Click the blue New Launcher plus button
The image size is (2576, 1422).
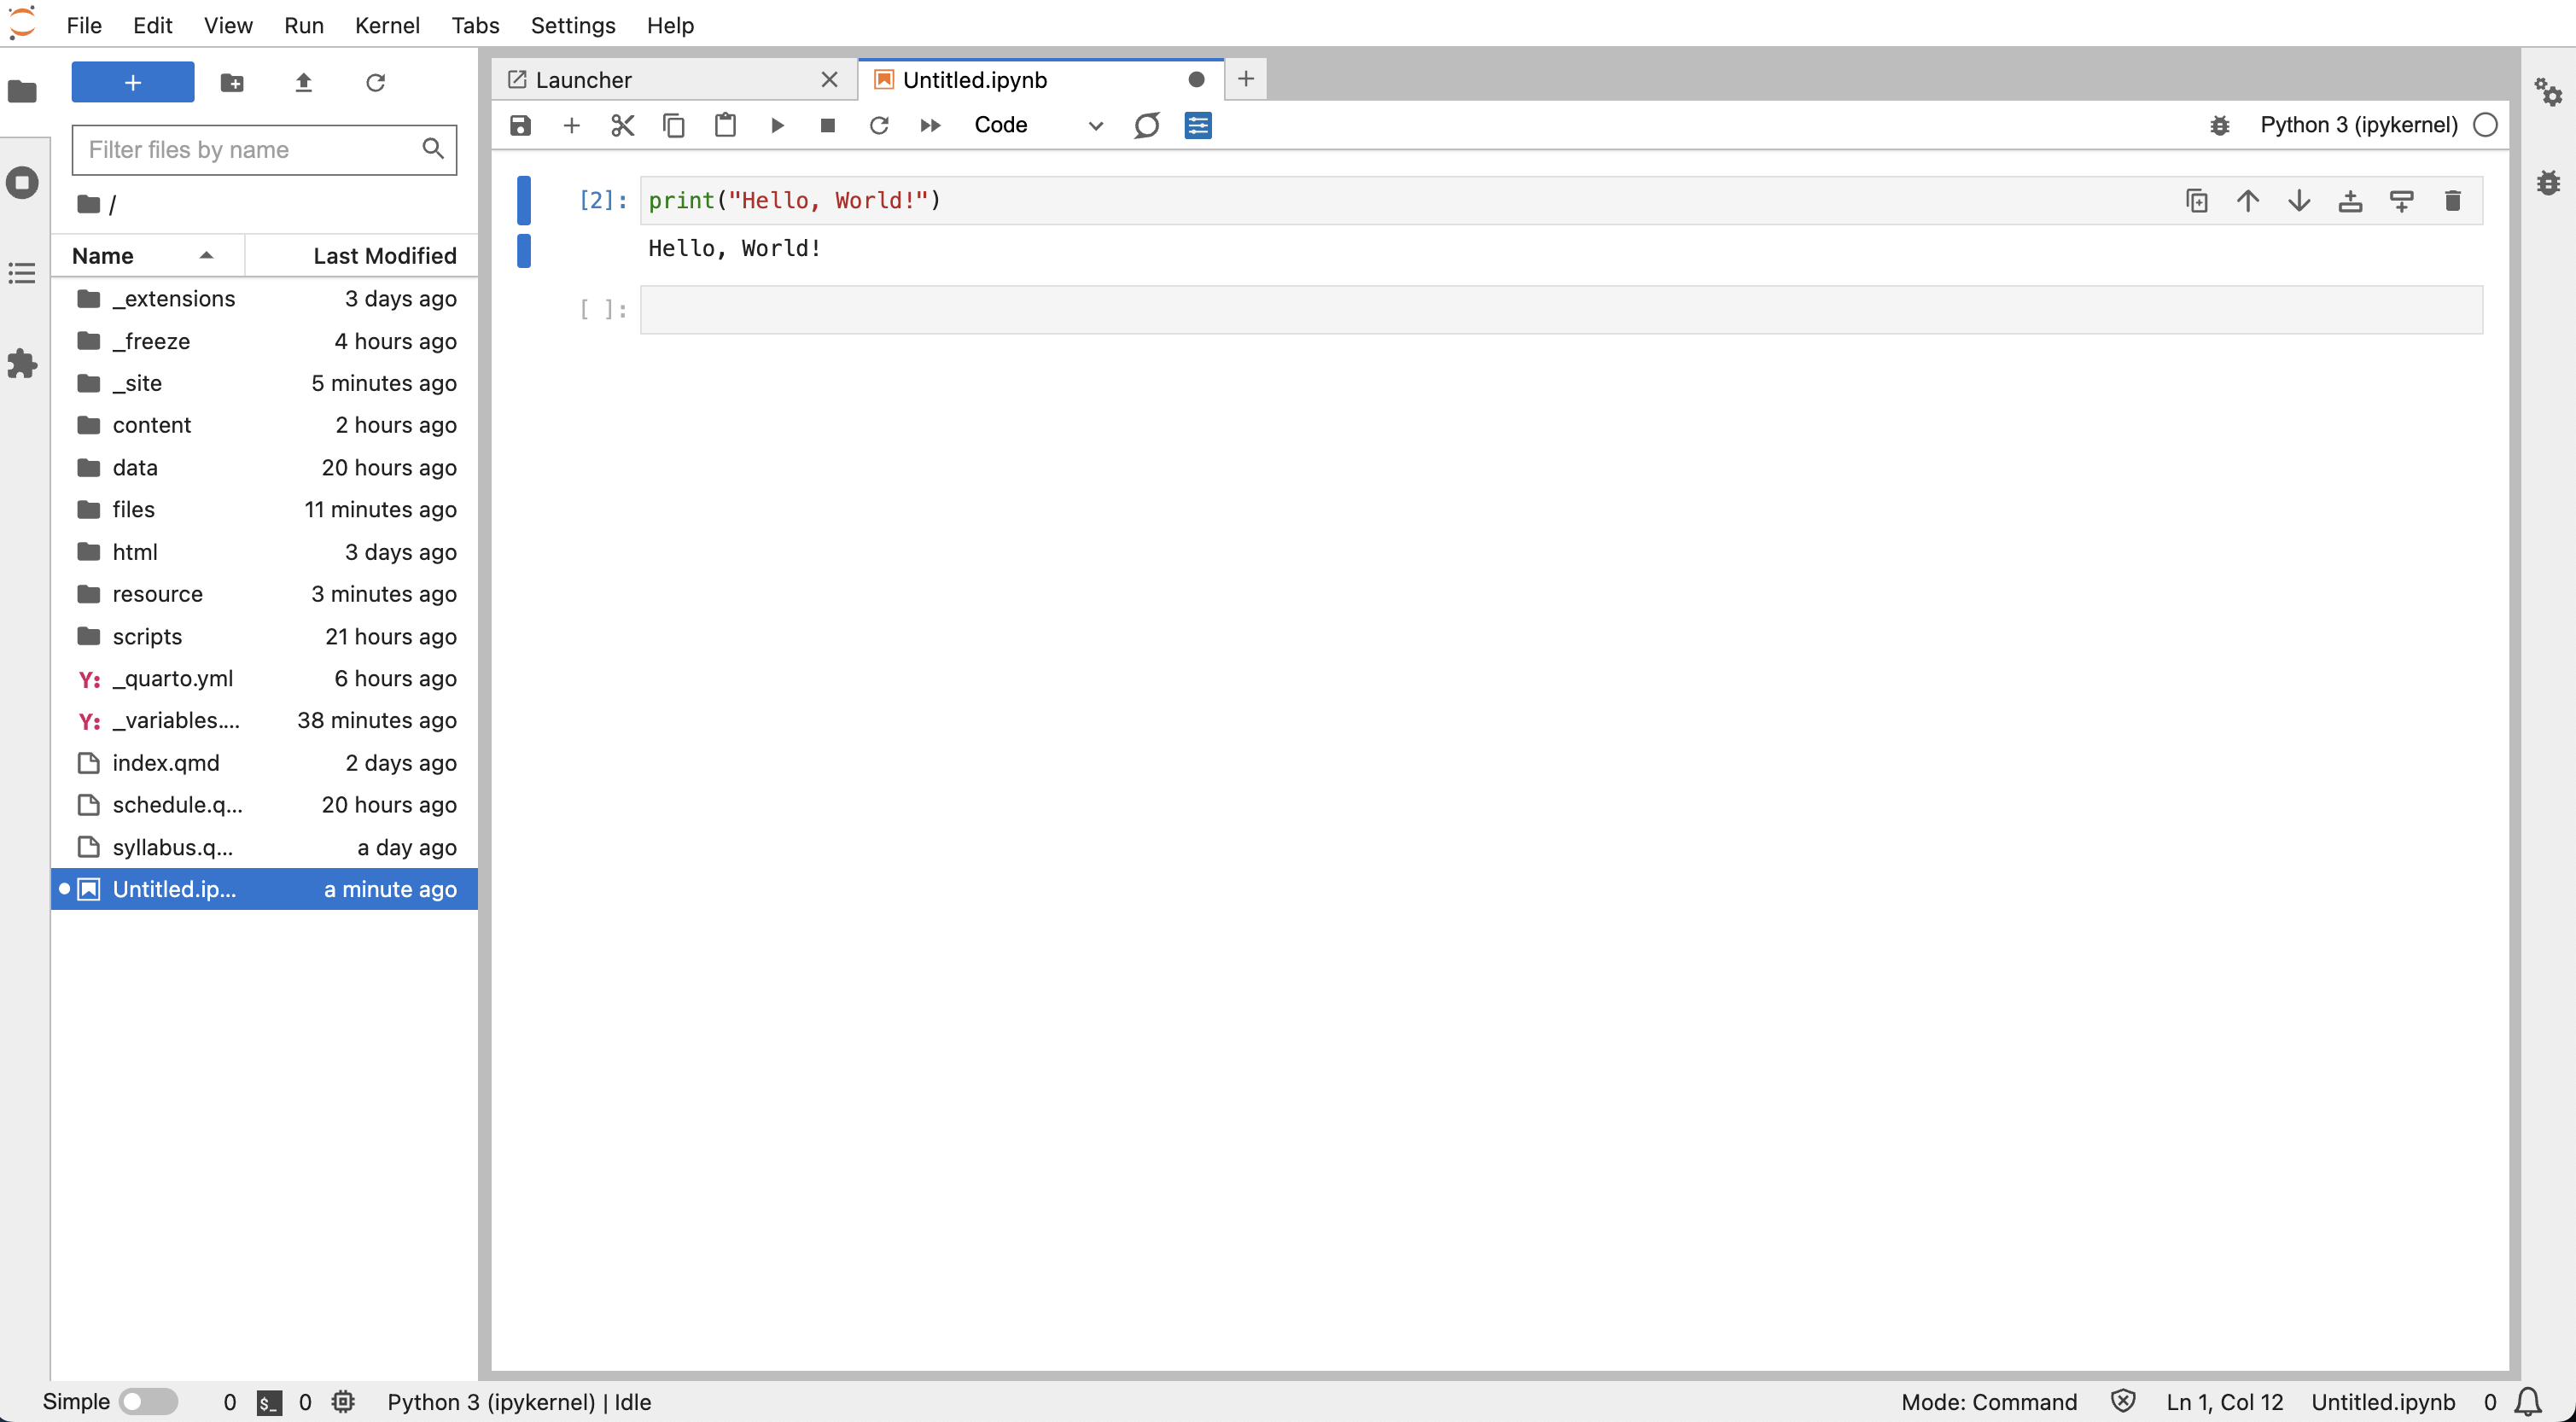point(133,82)
